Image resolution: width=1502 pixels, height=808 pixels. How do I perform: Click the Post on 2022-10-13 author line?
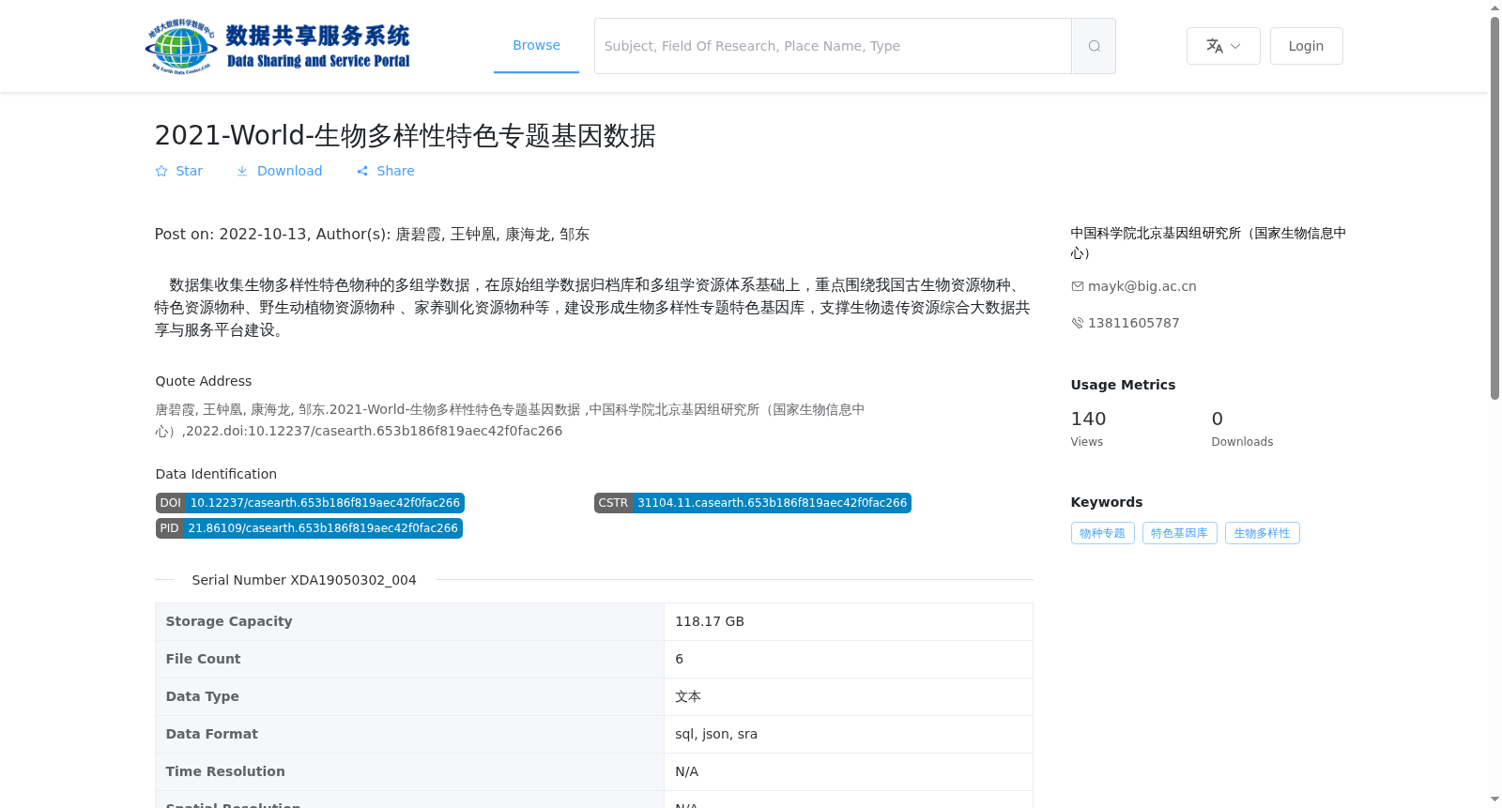point(372,235)
